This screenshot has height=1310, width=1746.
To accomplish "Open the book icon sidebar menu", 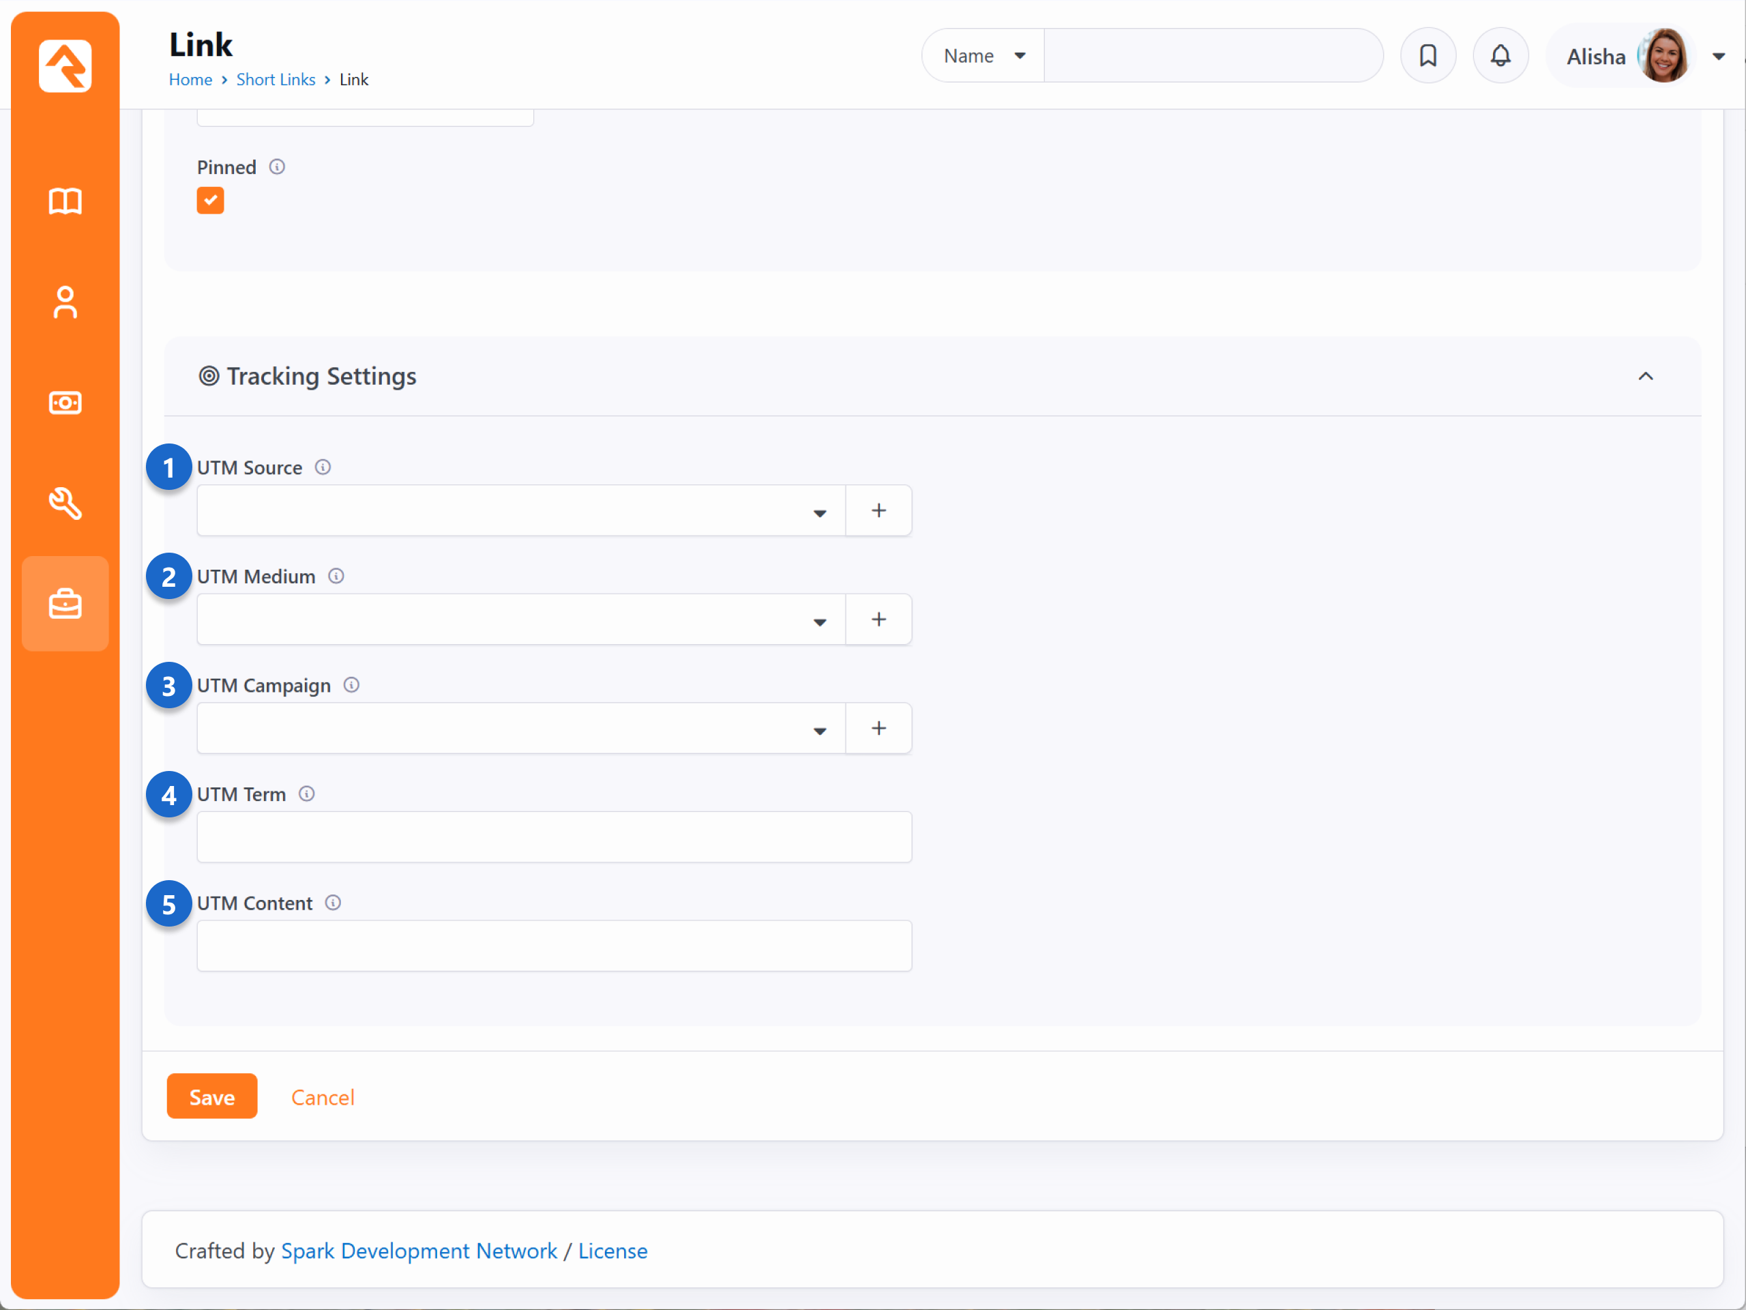I will click(x=65, y=201).
